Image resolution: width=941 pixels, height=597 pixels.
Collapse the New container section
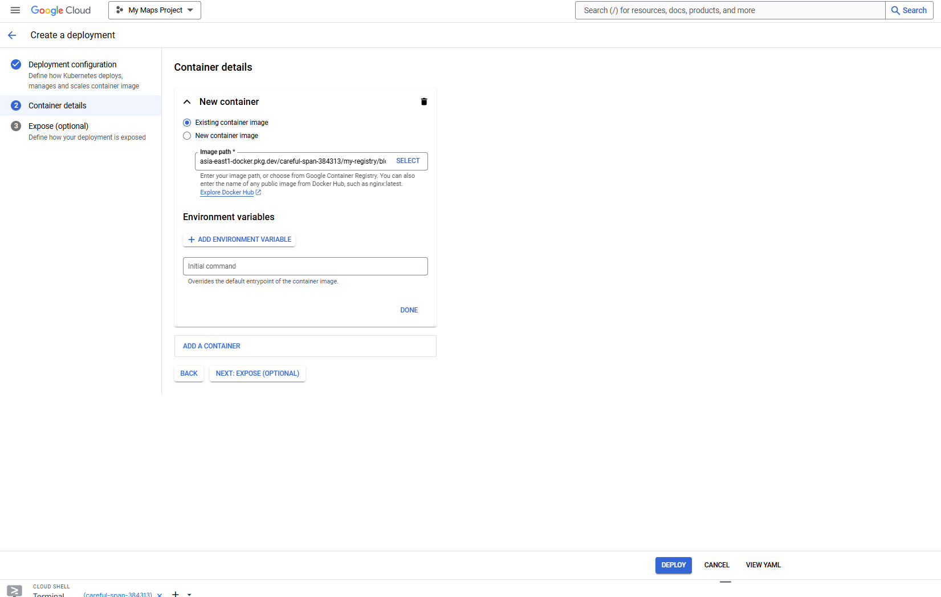(x=187, y=101)
